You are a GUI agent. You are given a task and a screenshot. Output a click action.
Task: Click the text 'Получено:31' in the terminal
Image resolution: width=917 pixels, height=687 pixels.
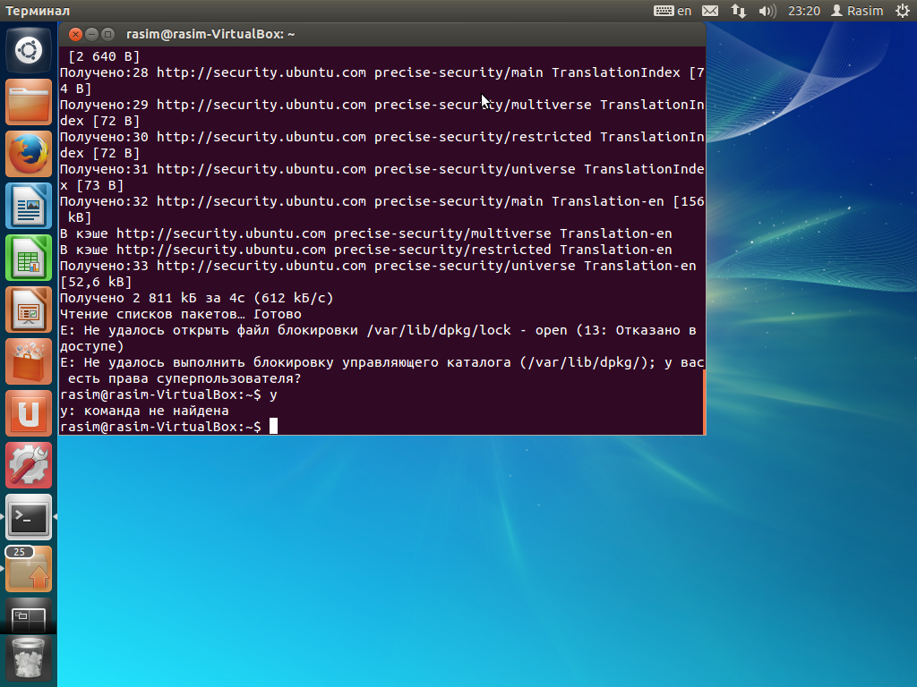click(104, 169)
